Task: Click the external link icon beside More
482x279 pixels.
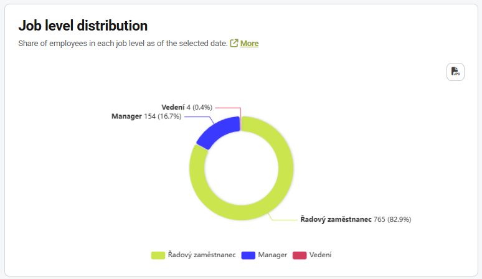Action: (234, 44)
